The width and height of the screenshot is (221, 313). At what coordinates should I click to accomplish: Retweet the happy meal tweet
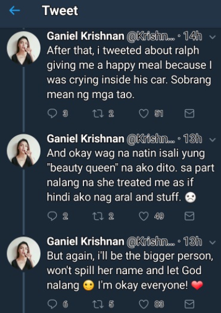(x=98, y=113)
